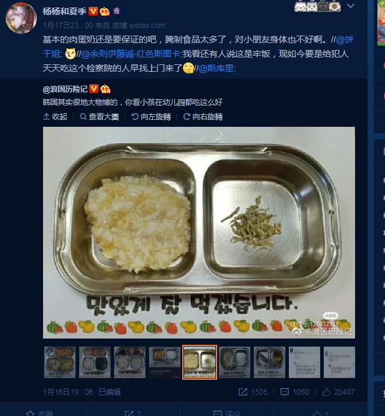385x416 pixels.
Task: Open @余则伊藤诚-红色斯图卡 profile link
Action: [131, 54]
